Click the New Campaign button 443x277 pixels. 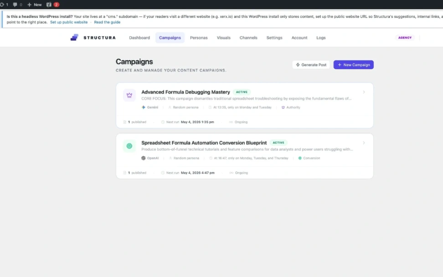[x=353, y=65]
